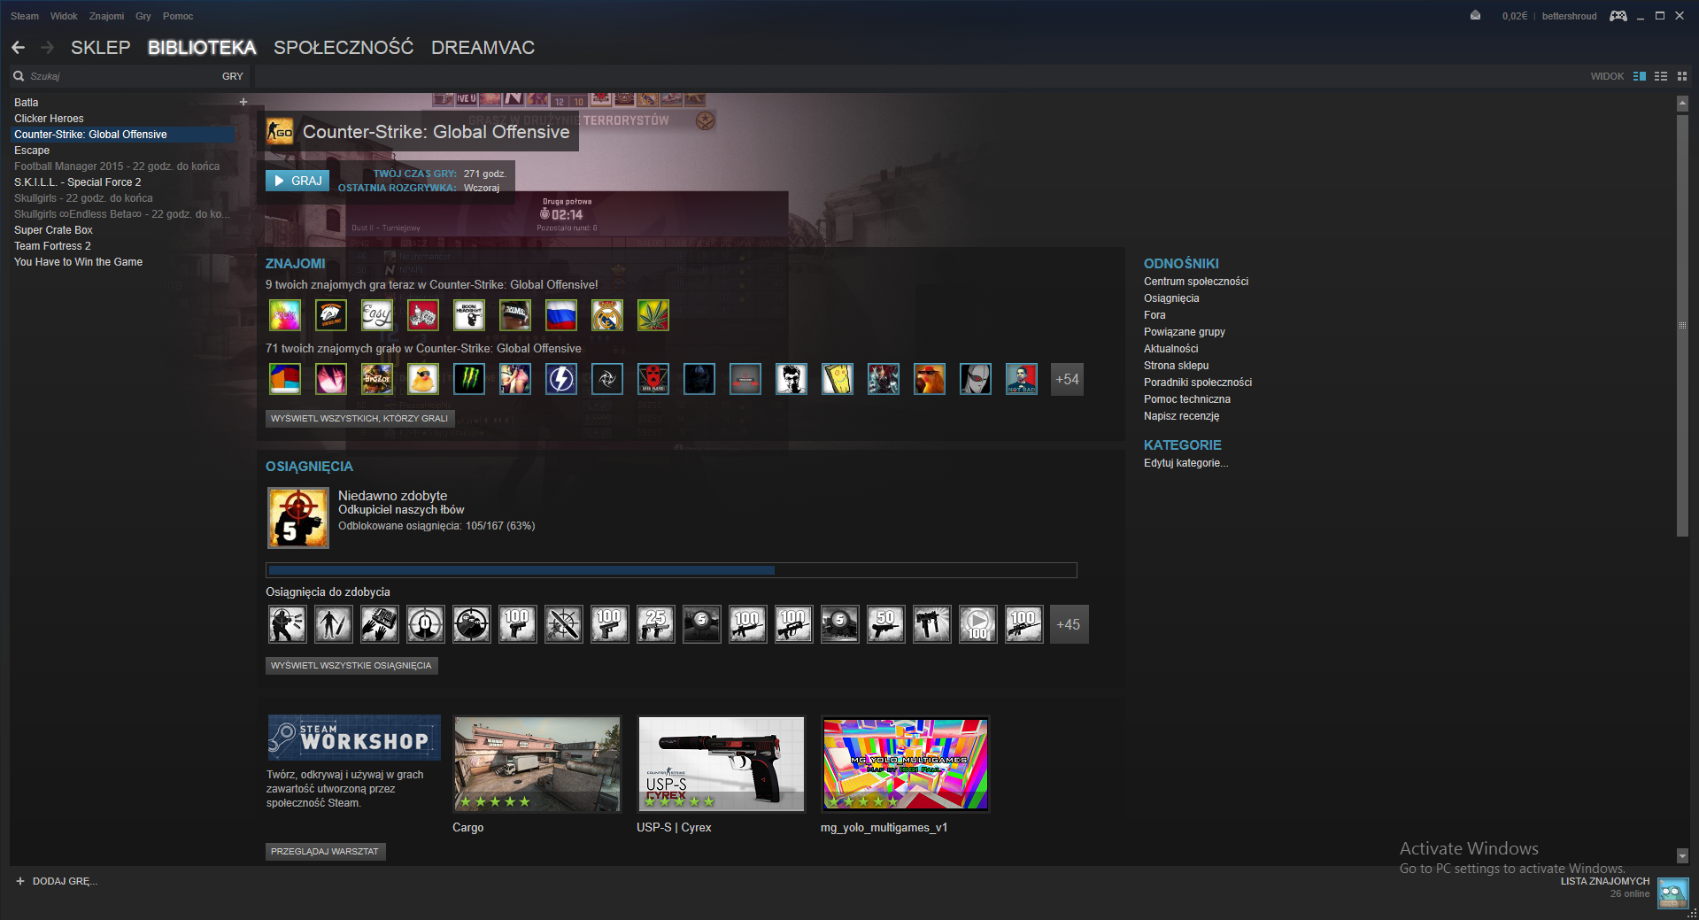Open the Powiązane grupy link
The image size is (1699, 920).
click(x=1184, y=332)
